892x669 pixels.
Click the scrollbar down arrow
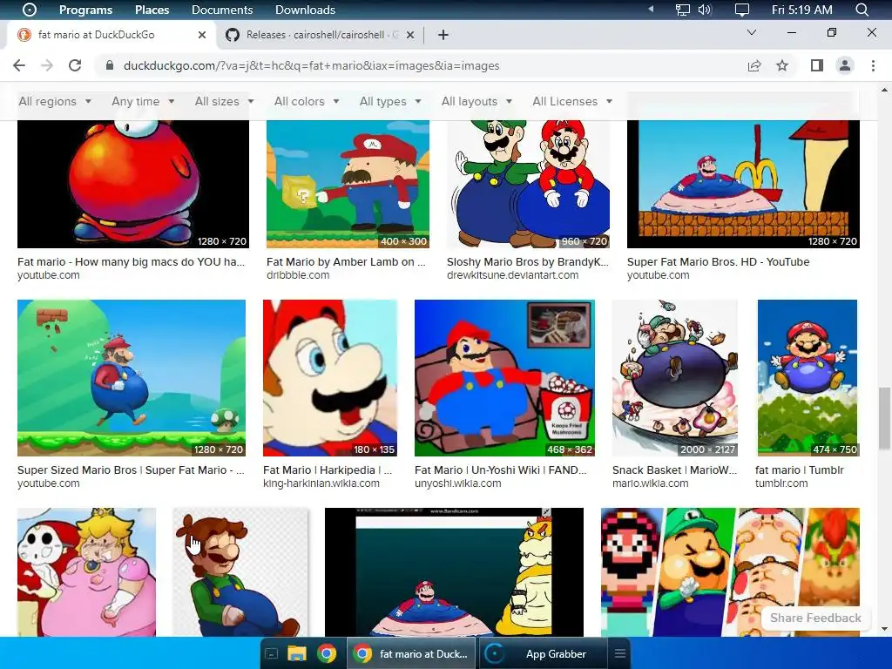point(884,629)
